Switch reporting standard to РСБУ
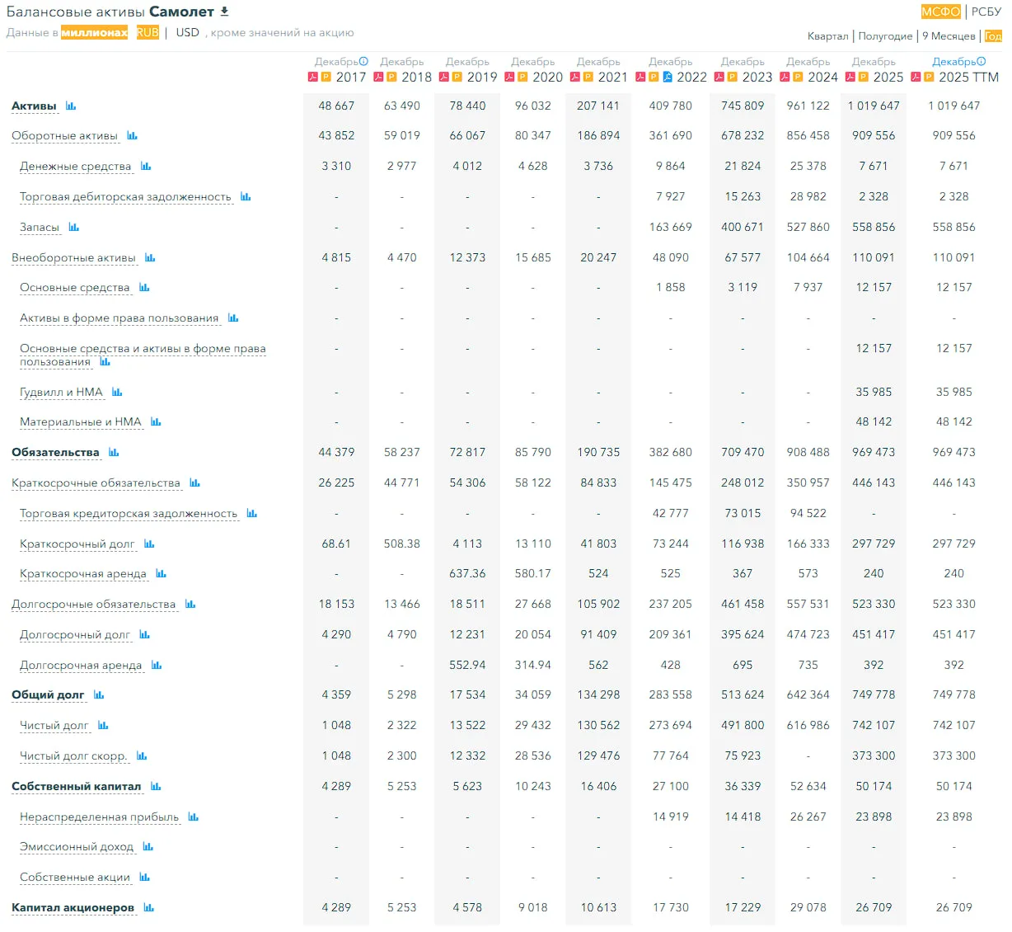This screenshot has height=932, width=1012. pos(986,12)
